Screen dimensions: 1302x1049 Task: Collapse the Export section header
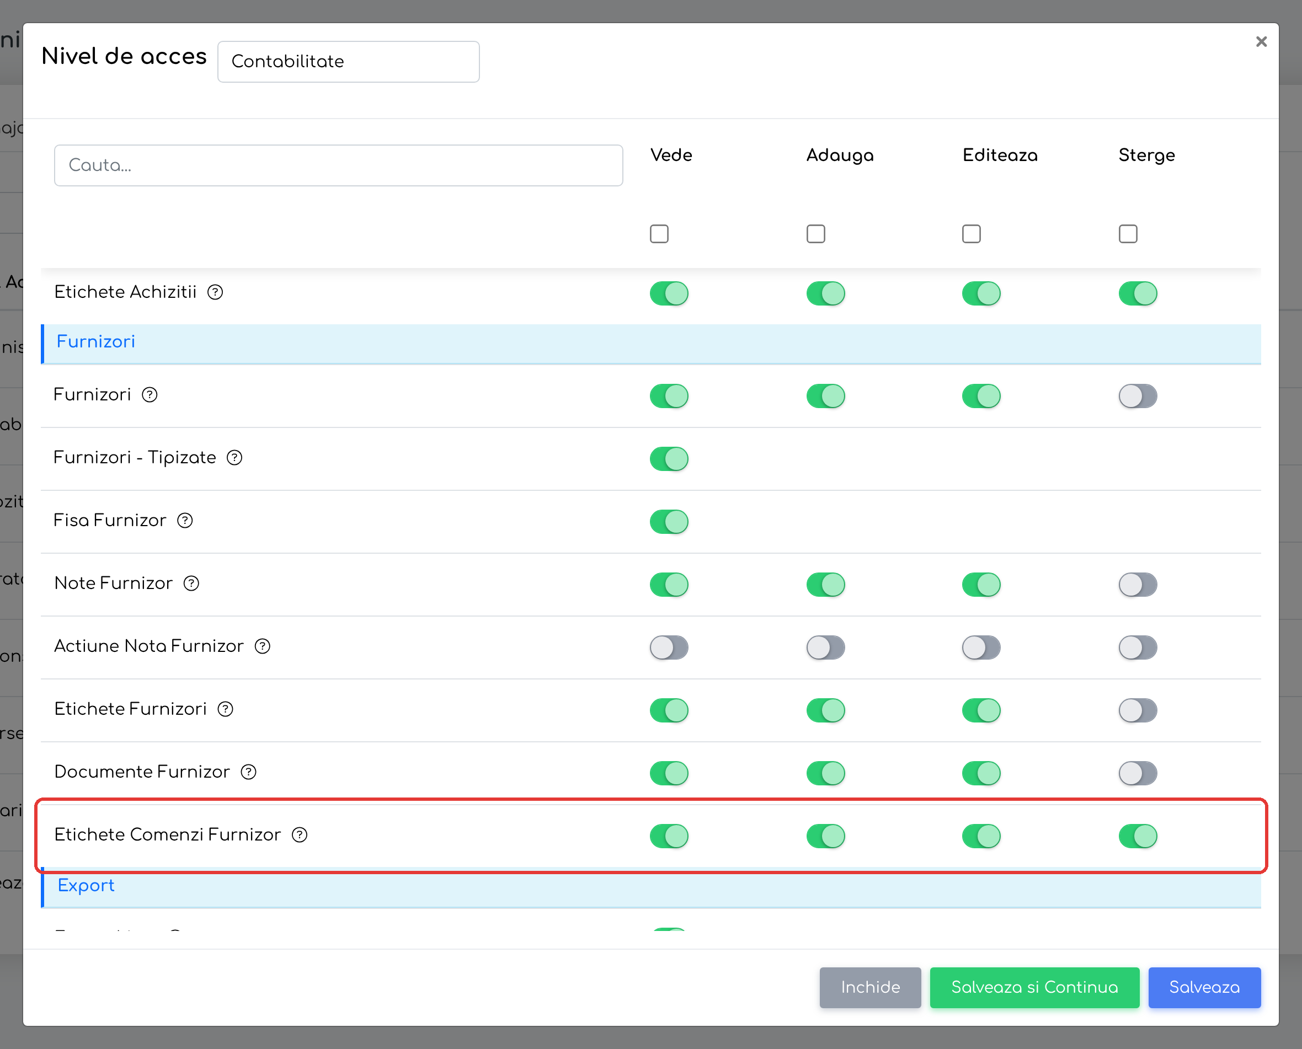[x=650, y=887]
